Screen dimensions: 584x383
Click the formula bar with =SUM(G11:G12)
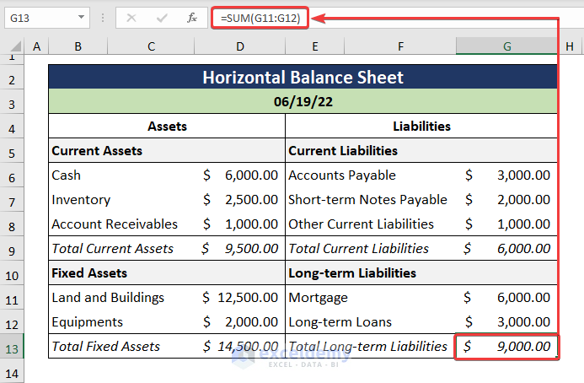260,18
